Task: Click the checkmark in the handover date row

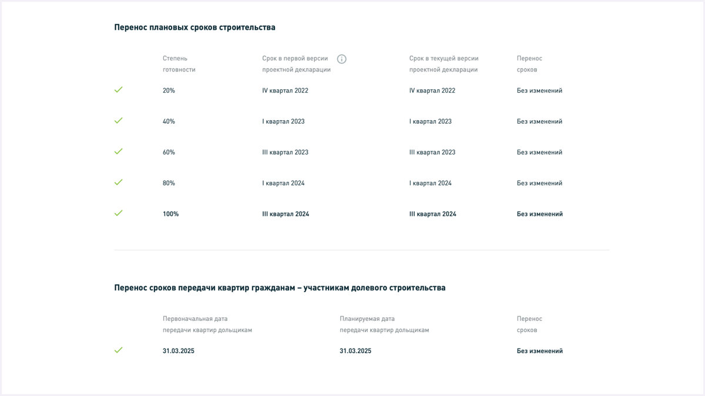Action: point(119,350)
